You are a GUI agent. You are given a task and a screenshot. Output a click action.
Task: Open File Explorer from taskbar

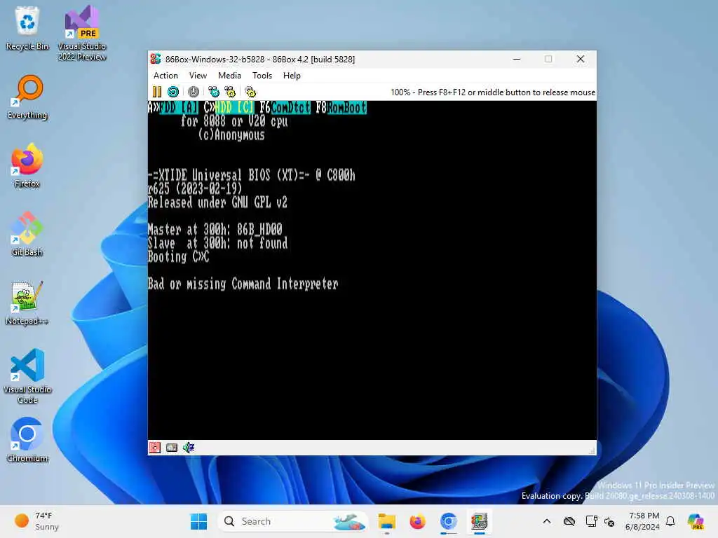tap(387, 521)
